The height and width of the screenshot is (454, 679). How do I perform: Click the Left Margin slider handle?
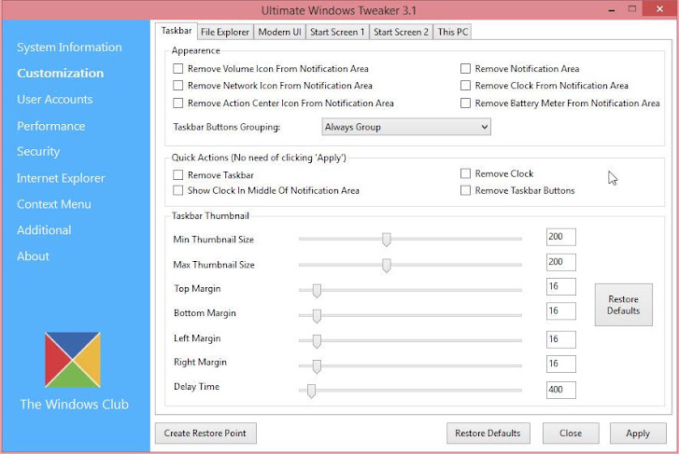pos(317,340)
